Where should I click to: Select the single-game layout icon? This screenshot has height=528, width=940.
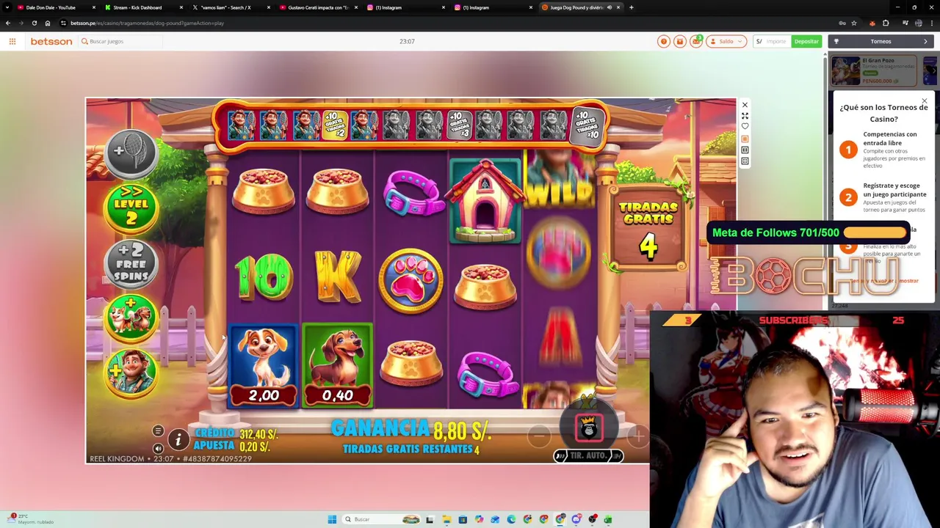point(745,139)
